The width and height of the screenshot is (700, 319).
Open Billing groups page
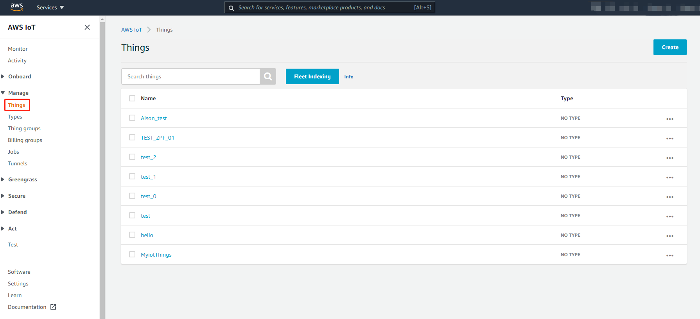[25, 140]
